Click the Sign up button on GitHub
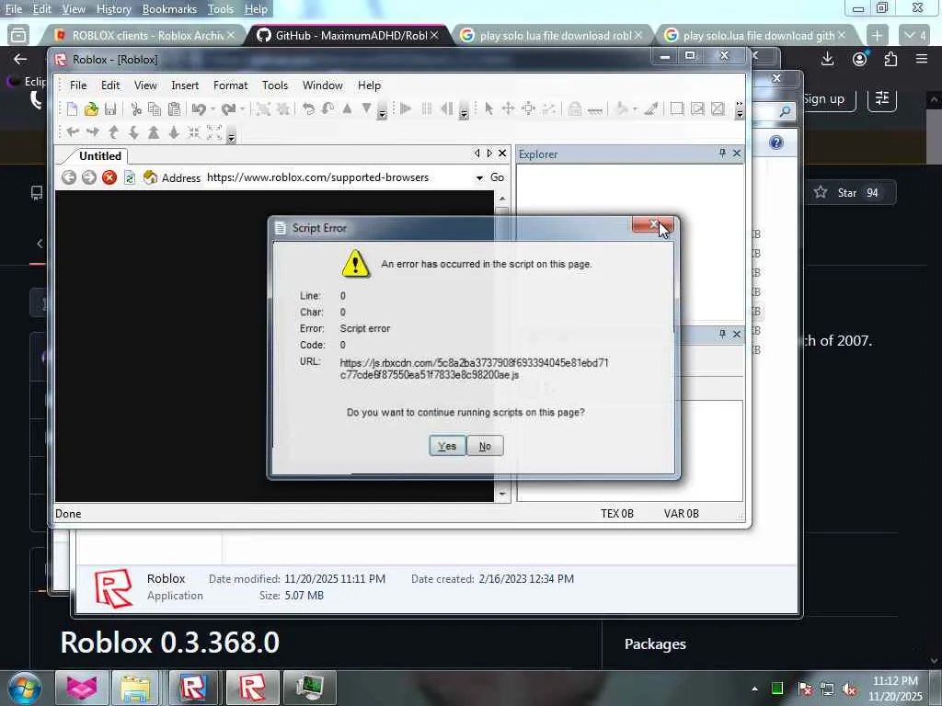942x706 pixels. 823,98
